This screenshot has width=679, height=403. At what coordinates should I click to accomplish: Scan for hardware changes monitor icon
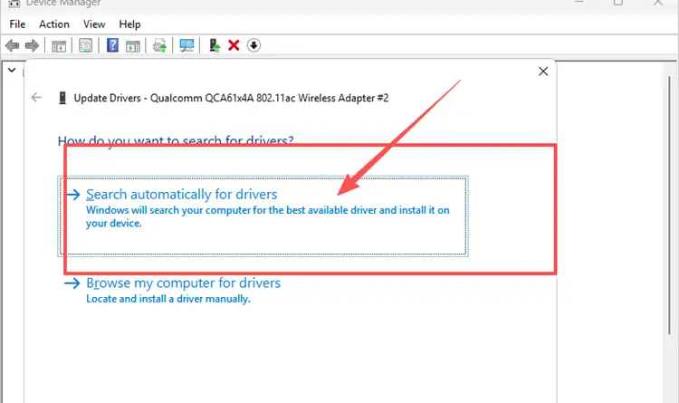(x=186, y=45)
